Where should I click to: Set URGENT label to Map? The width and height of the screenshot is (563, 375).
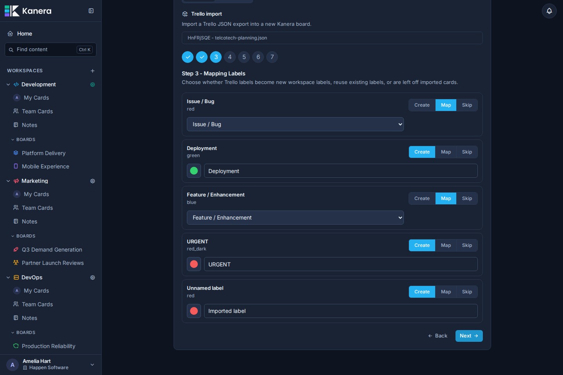coord(446,245)
